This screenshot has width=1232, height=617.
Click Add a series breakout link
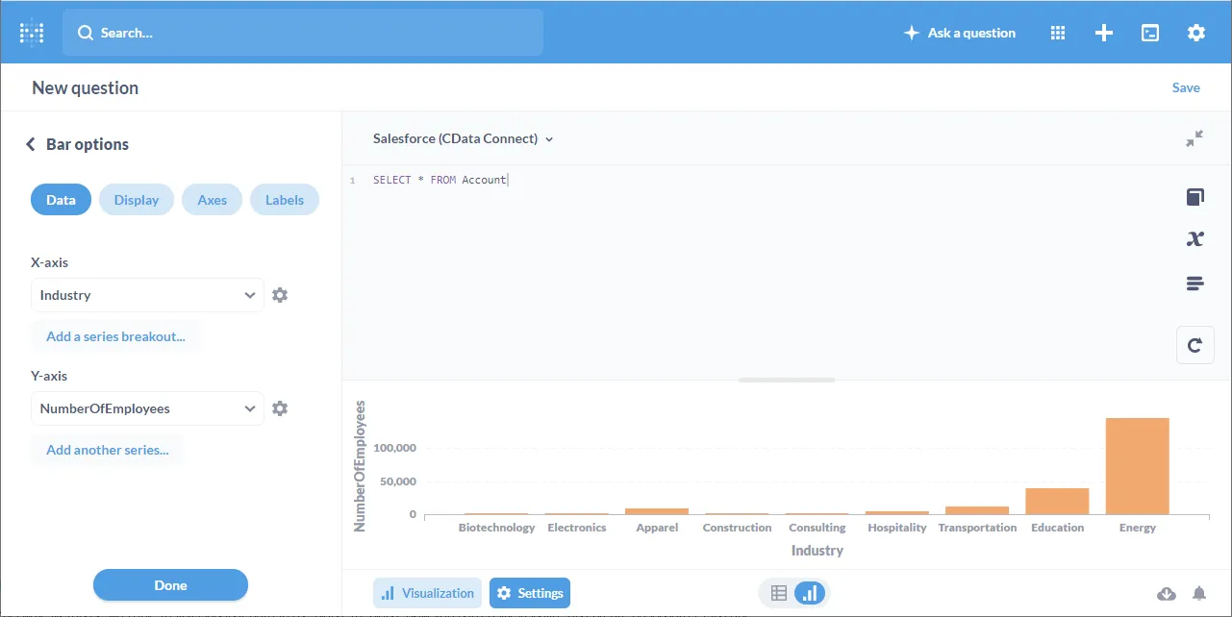coord(115,336)
